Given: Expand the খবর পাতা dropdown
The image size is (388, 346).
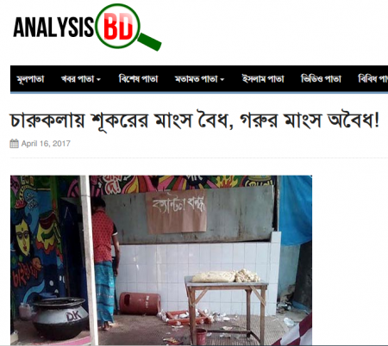Looking at the screenshot, I should (81, 79).
